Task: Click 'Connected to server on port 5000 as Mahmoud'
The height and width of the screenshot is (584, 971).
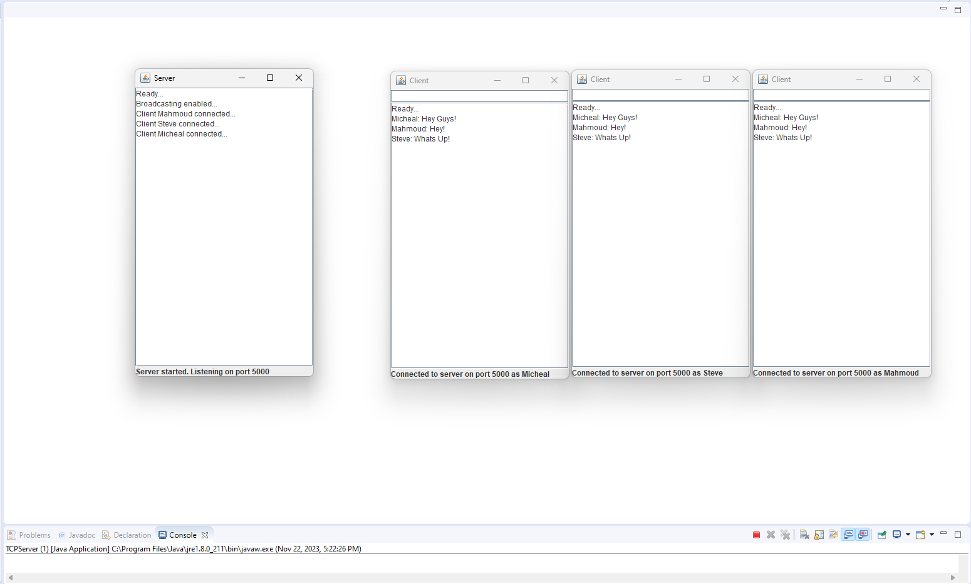Action: point(836,373)
